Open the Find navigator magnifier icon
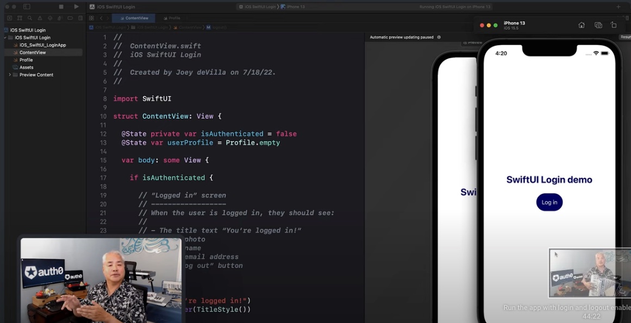This screenshot has height=323, width=631. click(x=30, y=18)
